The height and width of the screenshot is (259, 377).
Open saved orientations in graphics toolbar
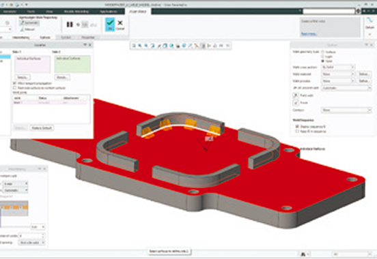[x=171, y=46]
